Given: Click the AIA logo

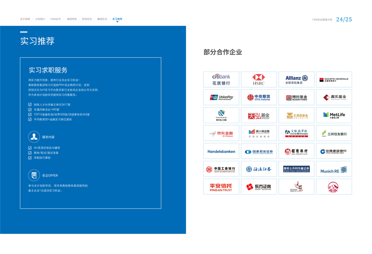Looking at the screenshot, I should click(x=334, y=187).
